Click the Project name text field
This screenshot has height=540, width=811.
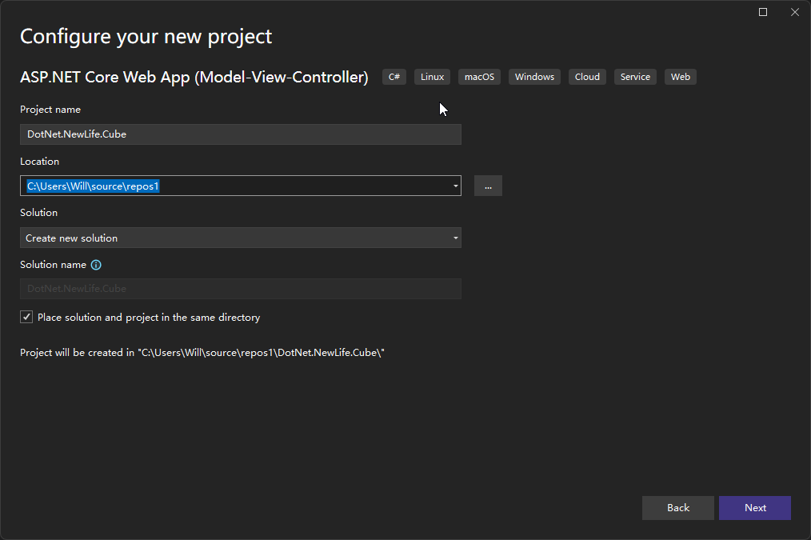coord(241,134)
